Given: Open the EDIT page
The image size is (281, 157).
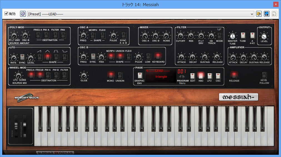Looking at the screenshot, I should click(192, 76).
